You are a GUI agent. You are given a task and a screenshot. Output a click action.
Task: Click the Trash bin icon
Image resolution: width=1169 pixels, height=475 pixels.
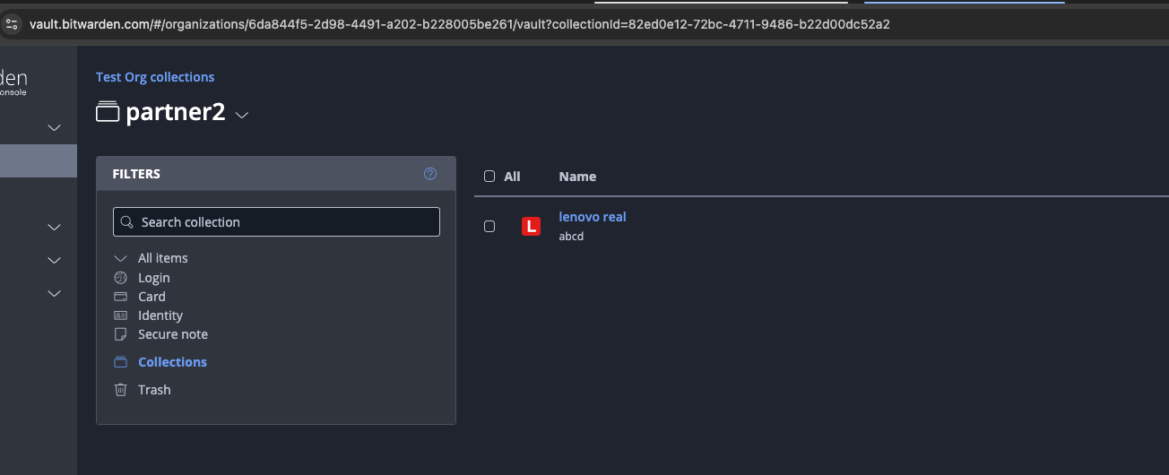coord(121,390)
